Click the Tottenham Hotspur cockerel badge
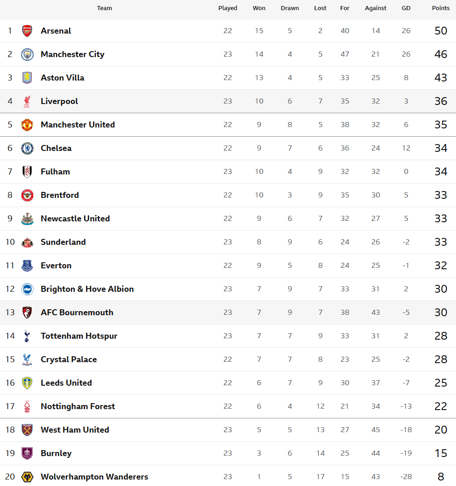The image size is (456, 486). tap(27, 336)
